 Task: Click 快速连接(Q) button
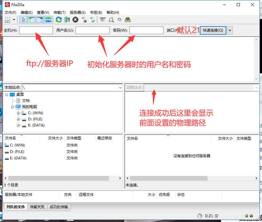(213, 30)
